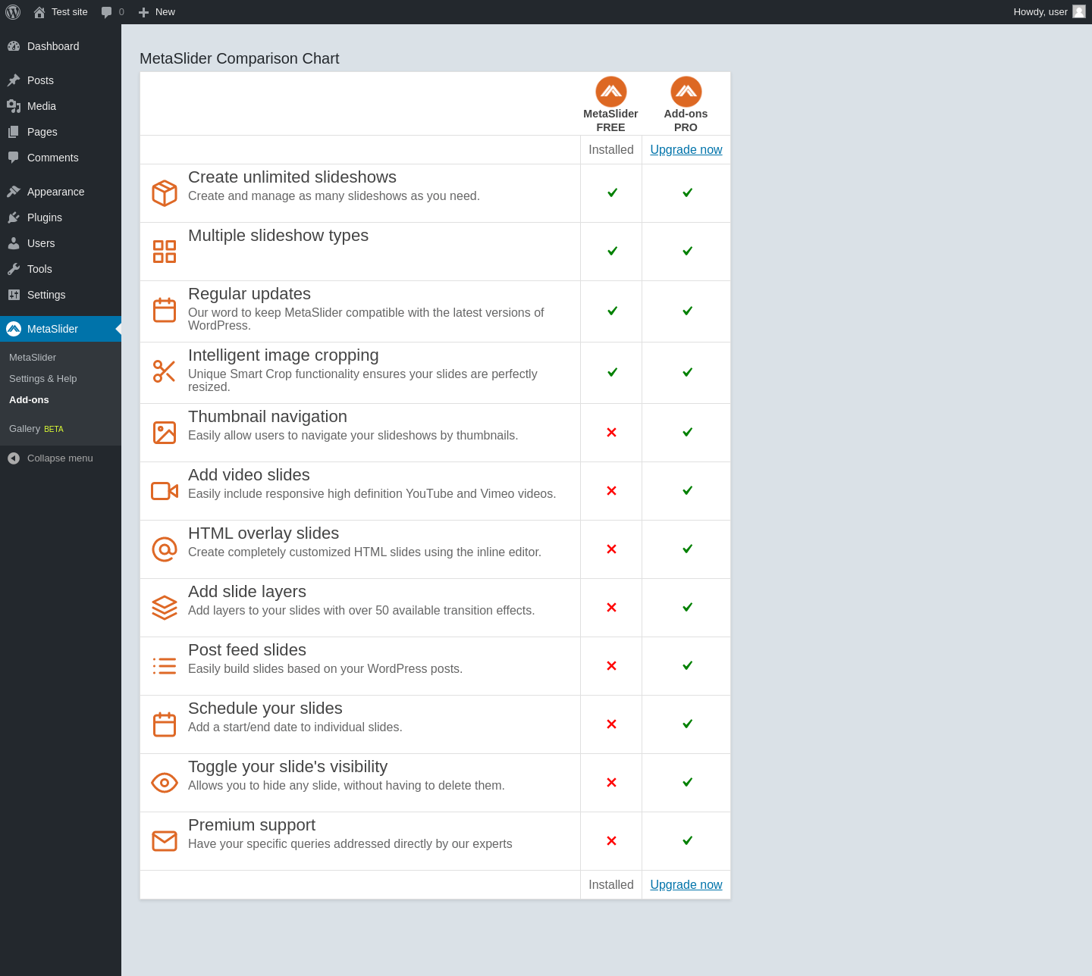Image resolution: width=1092 pixels, height=976 pixels.
Task: Click the Plugins plug icon
Action: (14, 217)
